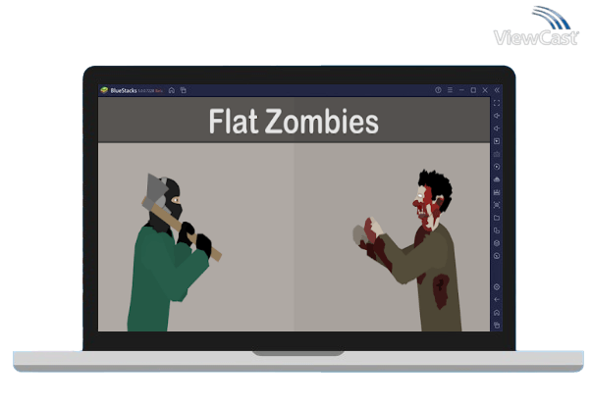Toggle fullscreen mode in sidebar
591x406 pixels.
point(497,103)
